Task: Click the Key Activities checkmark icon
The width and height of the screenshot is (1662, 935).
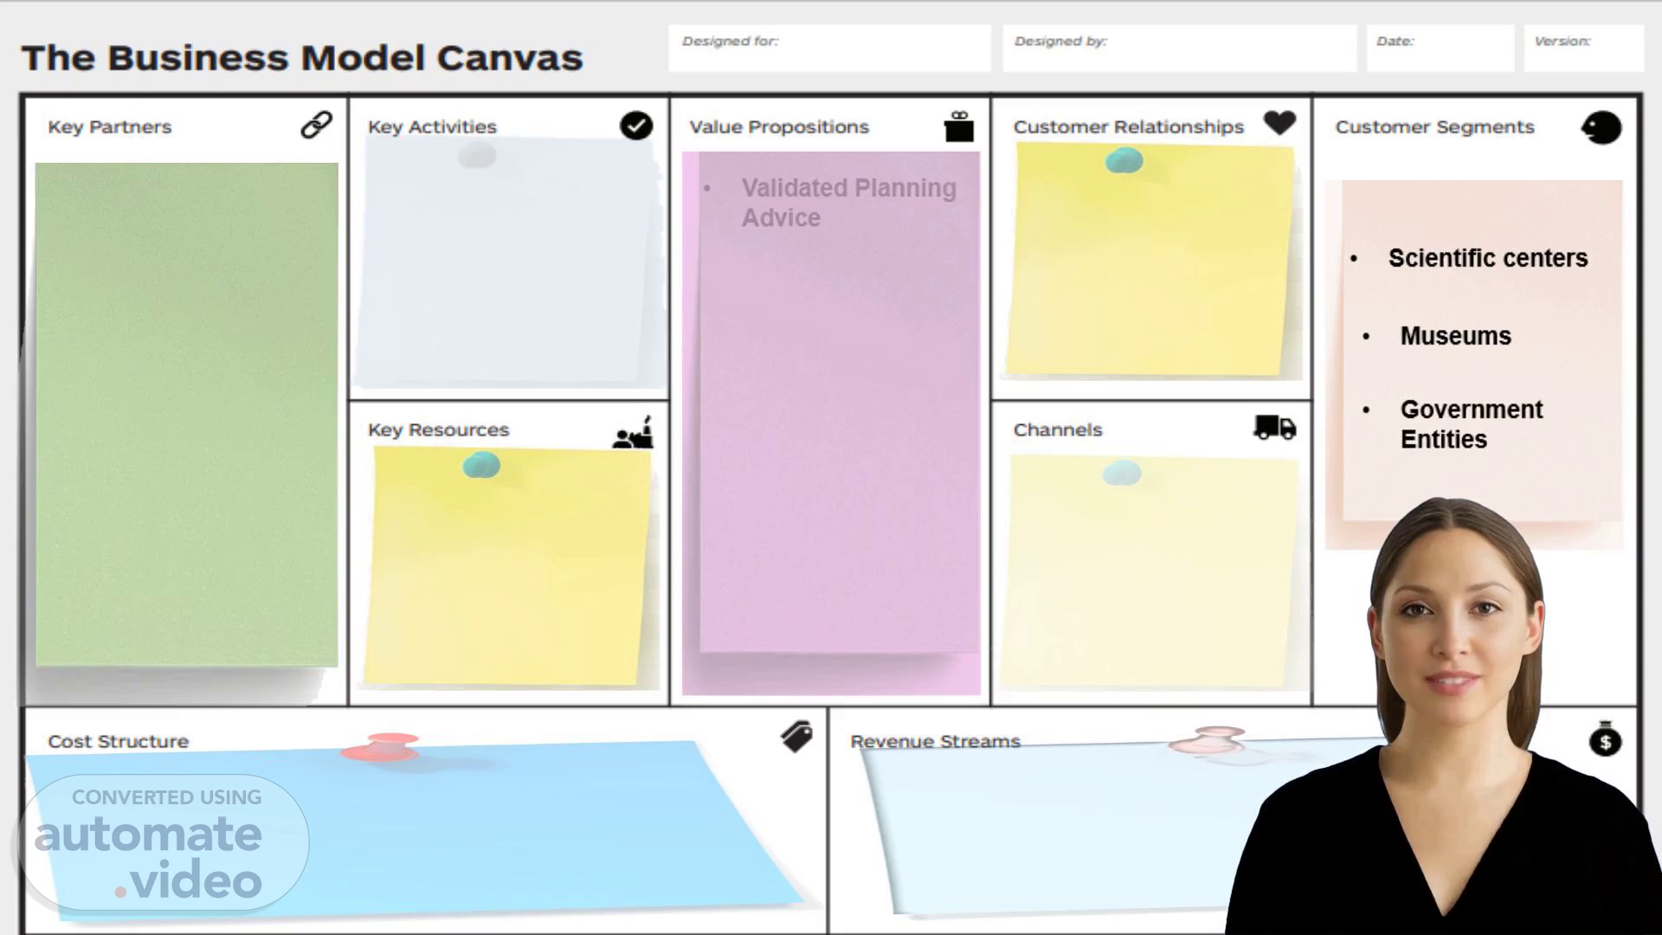Action: [636, 126]
